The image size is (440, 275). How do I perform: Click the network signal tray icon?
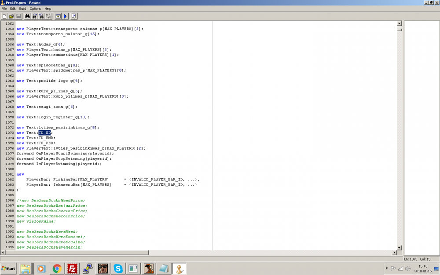pyautogui.click(x=401, y=268)
